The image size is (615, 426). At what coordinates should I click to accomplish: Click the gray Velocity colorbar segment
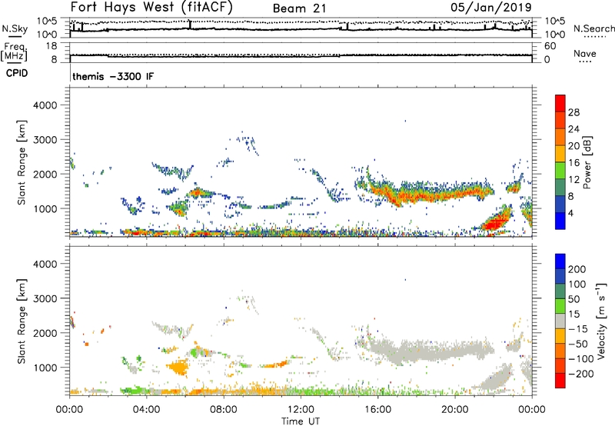click(x=560, y=321)
